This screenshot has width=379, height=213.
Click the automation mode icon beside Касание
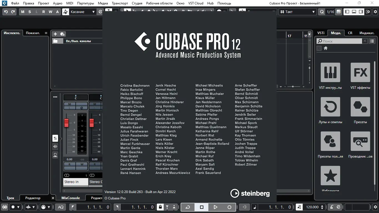65,12
